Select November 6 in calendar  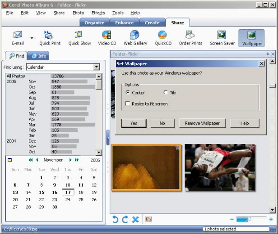pos(15,185)
